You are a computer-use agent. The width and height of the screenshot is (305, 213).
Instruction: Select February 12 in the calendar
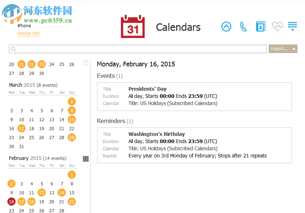coord(42,193)
